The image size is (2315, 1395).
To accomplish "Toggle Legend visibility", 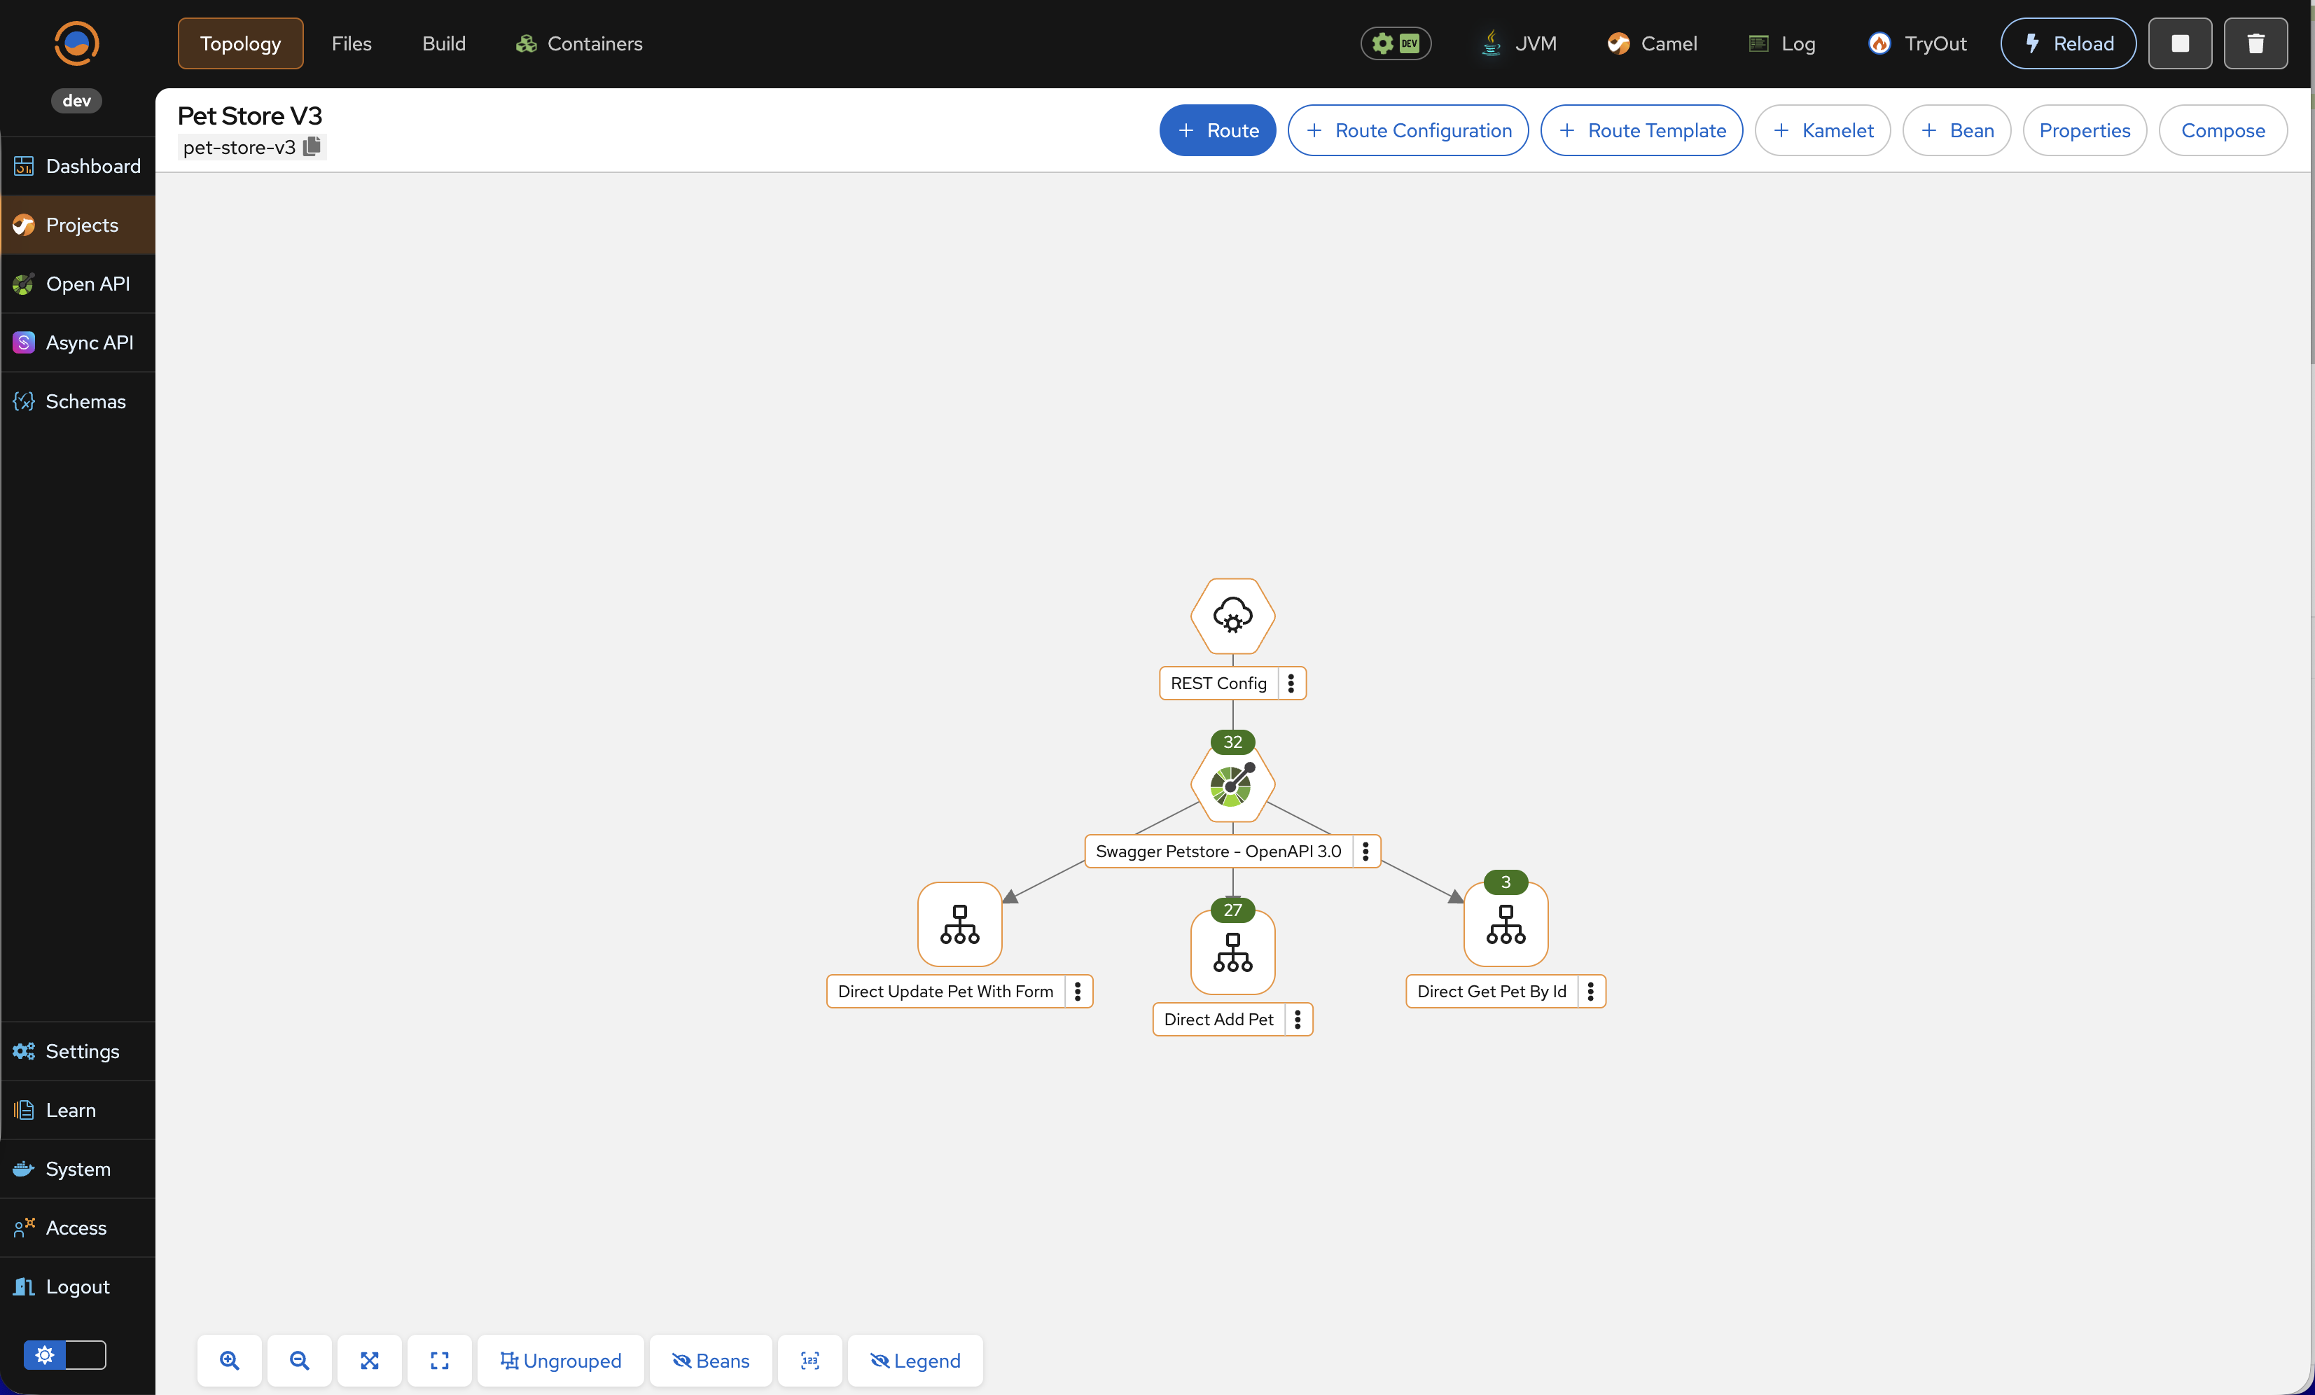I will (915, 1360).
